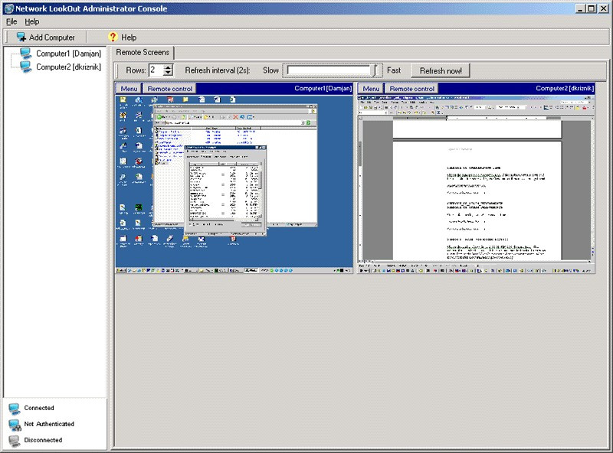The width and height of the screenshot is (613, 453).
Task: Click the Computer2[dkriznik] remote screen preview
Action: [476, 184]
